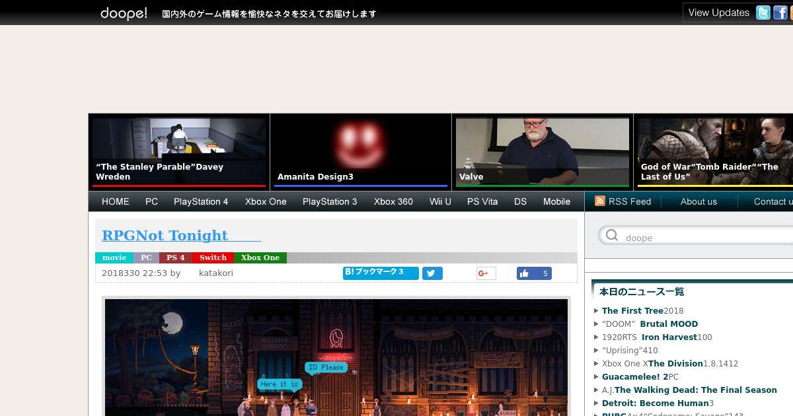Open Guacamelee! 2 news item
This screenshot has width=793, height=416.
[x=640, y=376]
